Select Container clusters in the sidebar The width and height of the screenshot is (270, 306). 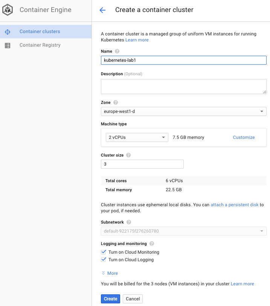pos(40,32)
